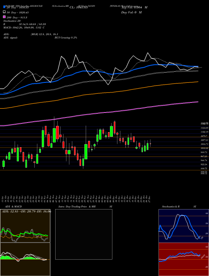Select the '200 Day = 811.3' legend text
Viewport: 209px width, 276px height.
click(x=17, y=18)
